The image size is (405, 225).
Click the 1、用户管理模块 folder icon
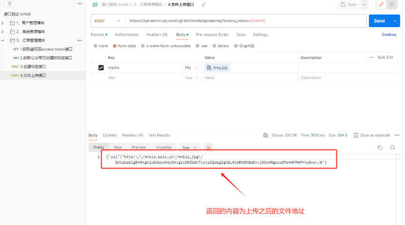pyautogui.click(x=12, y=23)
